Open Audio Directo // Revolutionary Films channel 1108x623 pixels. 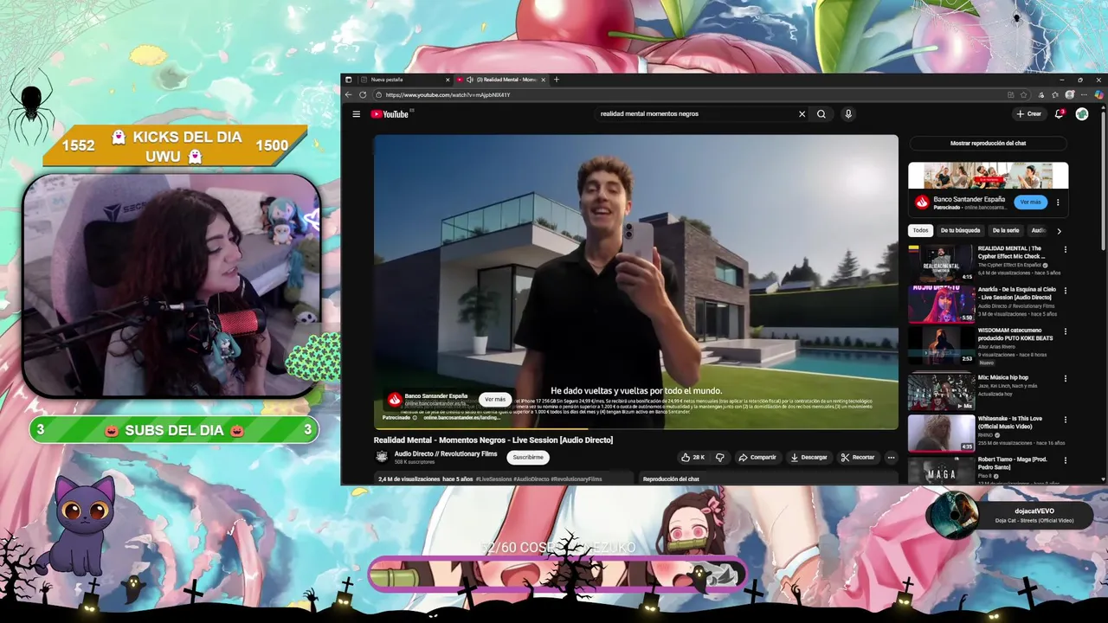point(446,453)
